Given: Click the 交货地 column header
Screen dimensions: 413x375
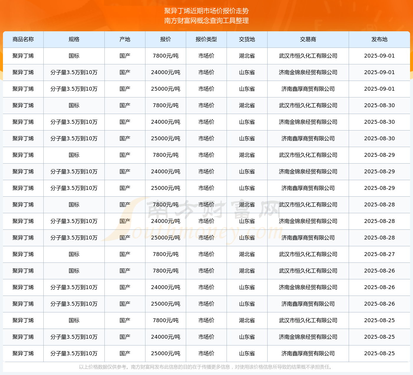Looking at the screenshot, I should pos(247,39).
